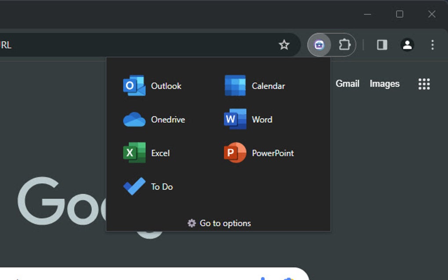
Task: Open the Chrome profile avatar
Action: [x=407, y=45]
